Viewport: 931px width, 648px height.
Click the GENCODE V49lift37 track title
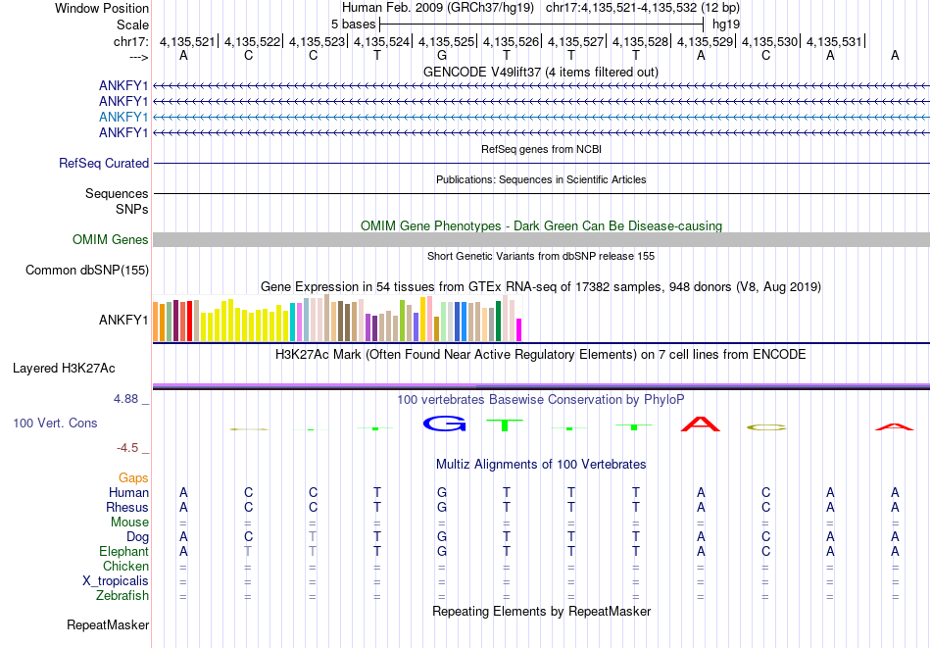tap(541, 72)
